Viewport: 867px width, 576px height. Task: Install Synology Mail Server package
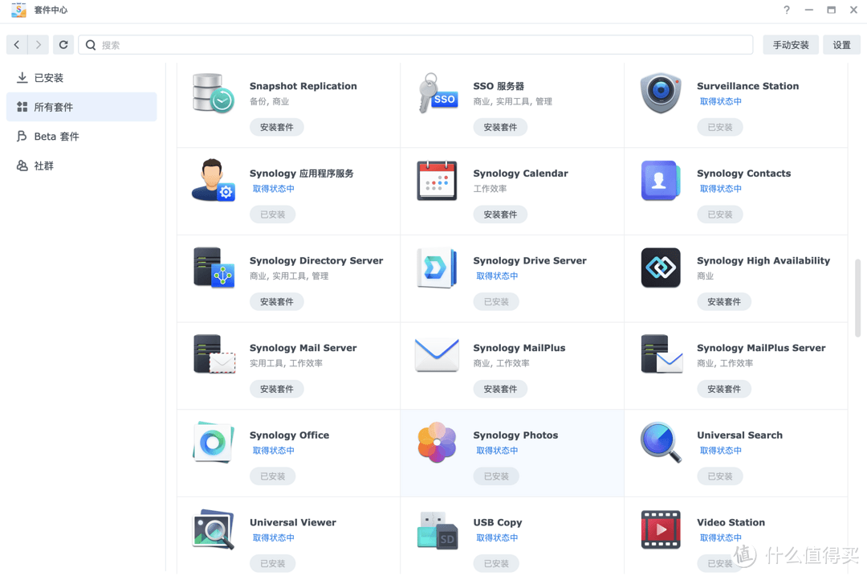tap(276, 390)
